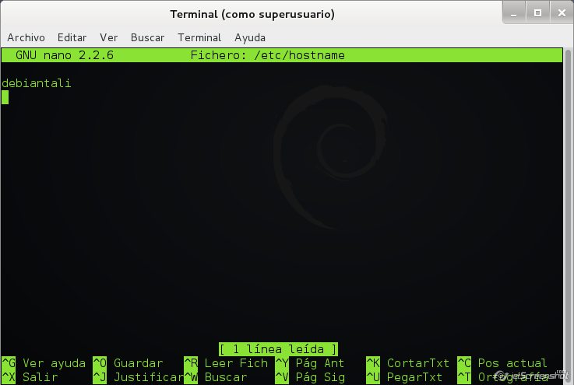The image size is (574, 385).
Task: Click the 'Fichero: /etc/hostname' title text
Action: click(x=268, y=55)
